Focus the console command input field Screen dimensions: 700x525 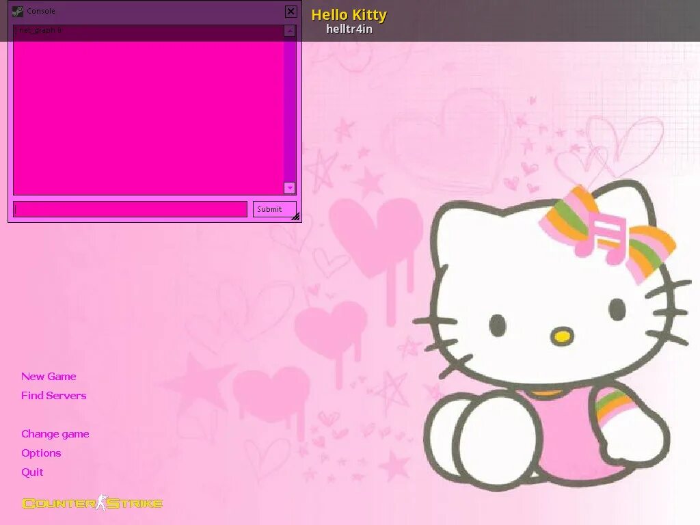[131, 209]
